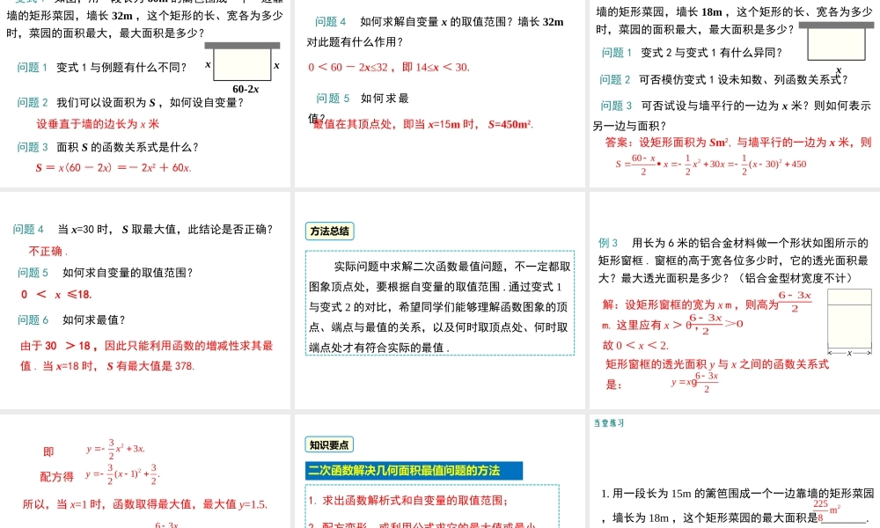Image resolution: width=880 pixels, height=528 pixels.
Task: Click the red word 配方得
Action: 56,477
